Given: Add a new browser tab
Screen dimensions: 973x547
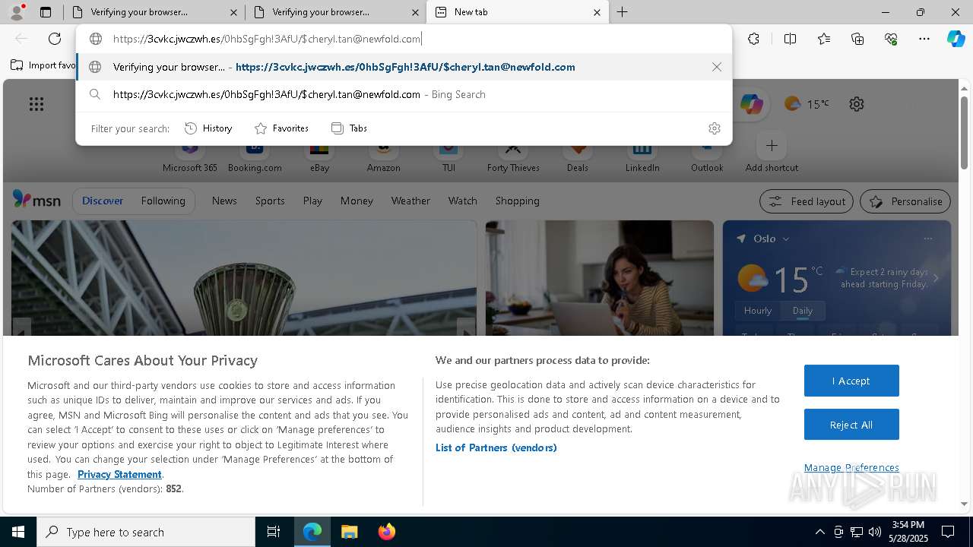Looking at the screenshot, I should coord(623,12).
